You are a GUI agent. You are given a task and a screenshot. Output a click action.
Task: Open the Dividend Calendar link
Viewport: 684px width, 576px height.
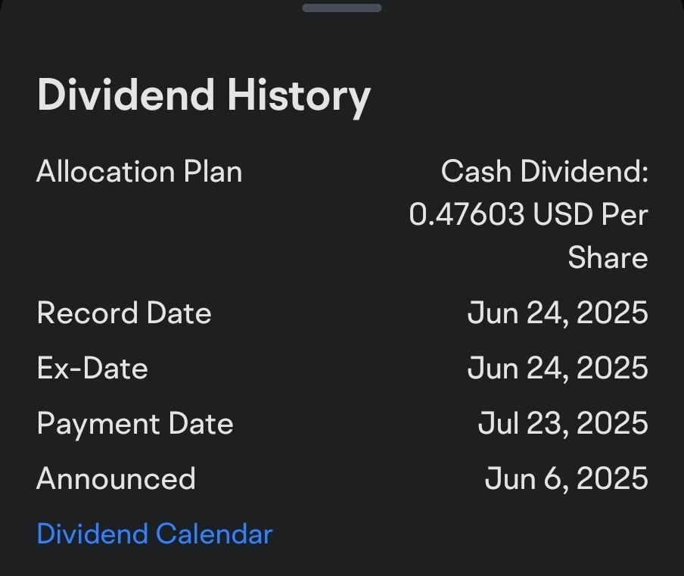click(x=155, y=534)
